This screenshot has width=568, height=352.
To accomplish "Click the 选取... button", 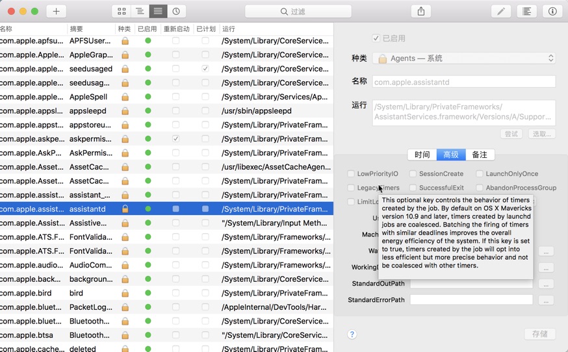I will (541, 134).
